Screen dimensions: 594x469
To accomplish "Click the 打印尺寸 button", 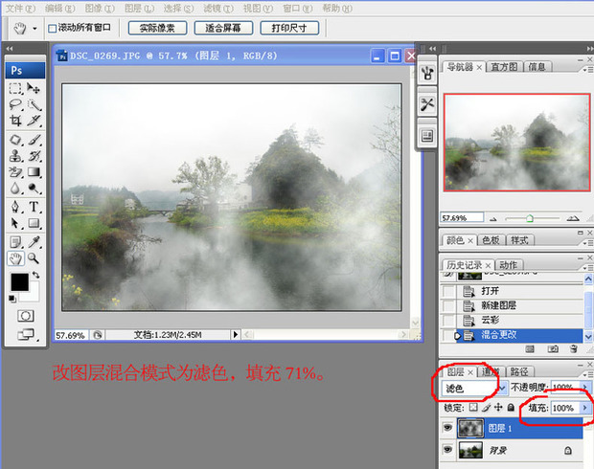I will click(x=289, y=28).
